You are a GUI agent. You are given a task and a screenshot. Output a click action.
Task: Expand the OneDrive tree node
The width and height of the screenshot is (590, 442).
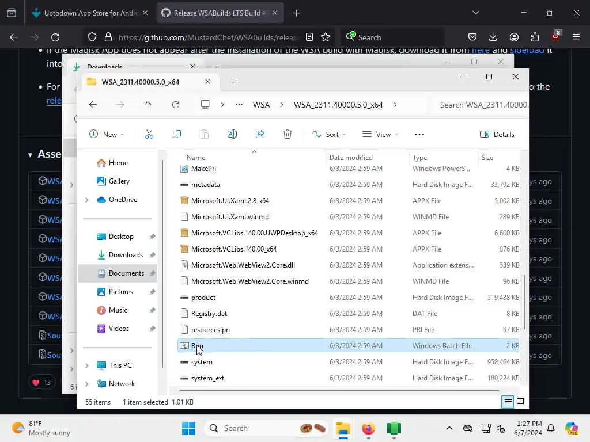click(x=87, y=200)
